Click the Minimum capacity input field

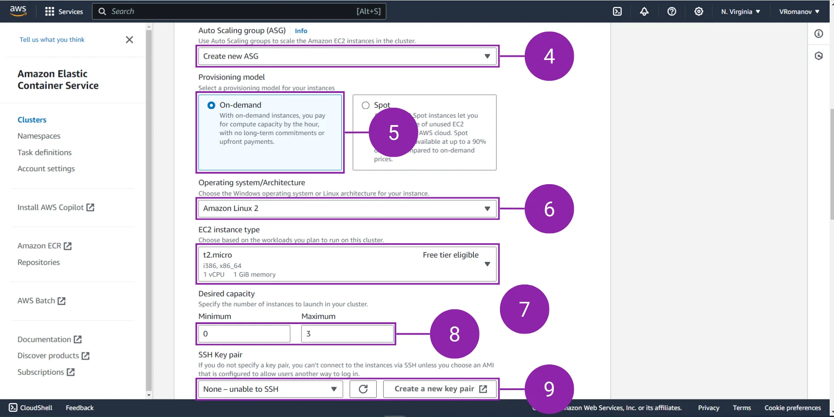click(244, 334)
